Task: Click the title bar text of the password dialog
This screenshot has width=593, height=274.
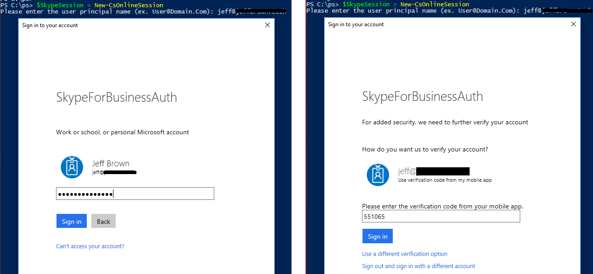Action: (x=50, y=25)
